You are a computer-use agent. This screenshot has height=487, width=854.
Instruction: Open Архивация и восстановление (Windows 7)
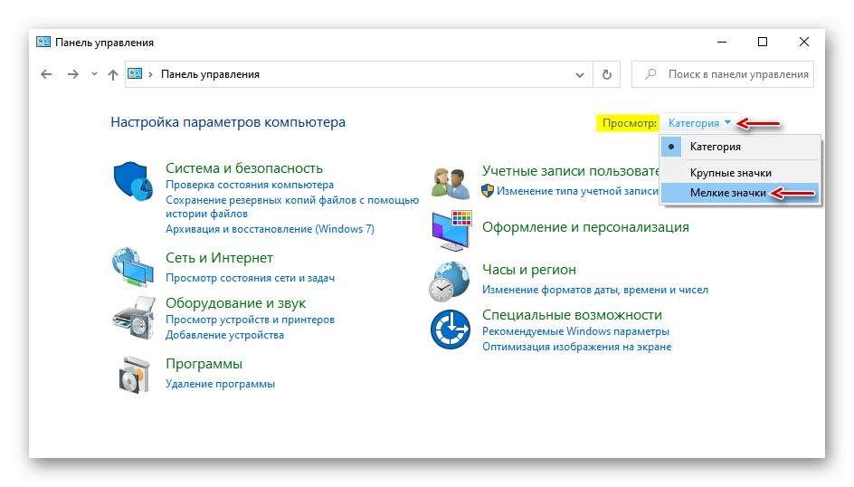pos(270,229)
